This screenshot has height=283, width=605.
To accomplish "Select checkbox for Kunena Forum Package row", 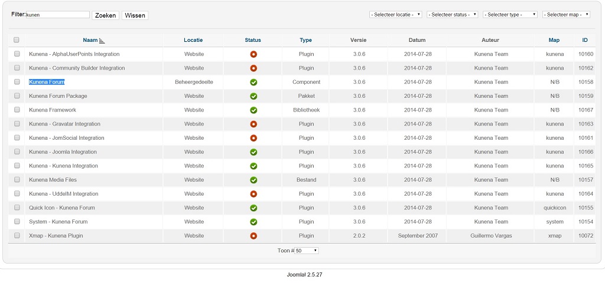I will coord(17,96).
